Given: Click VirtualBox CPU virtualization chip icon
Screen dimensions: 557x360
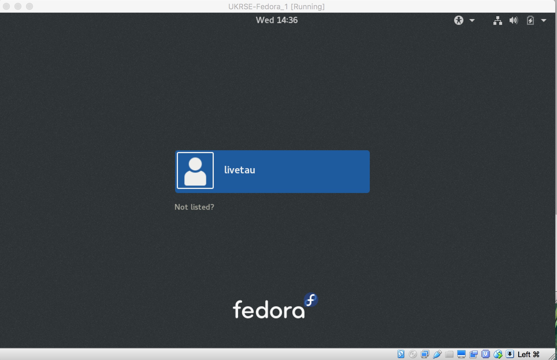Looking at the screenshot, I should [x=486, y=354].
